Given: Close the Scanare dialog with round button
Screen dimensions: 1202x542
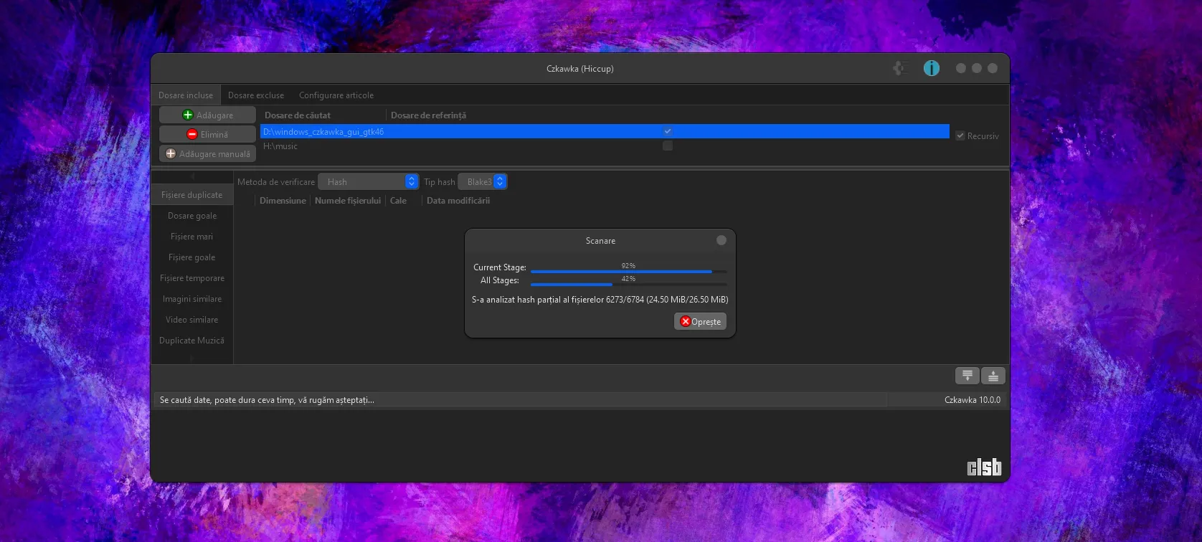Looking at the screenshot, I should click(721, 240).
